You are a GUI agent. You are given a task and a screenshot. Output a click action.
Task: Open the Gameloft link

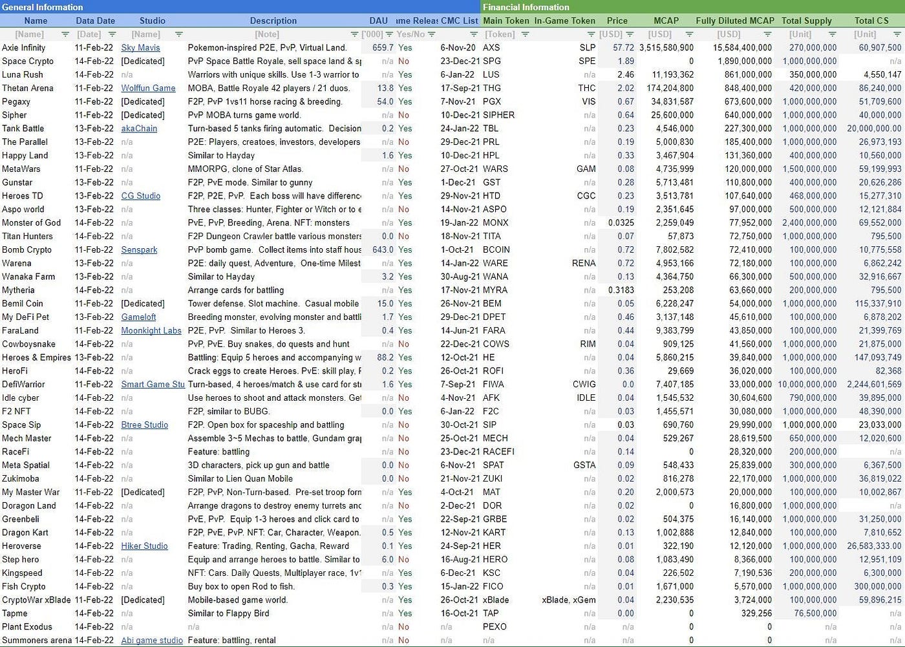tap(138, 317)
